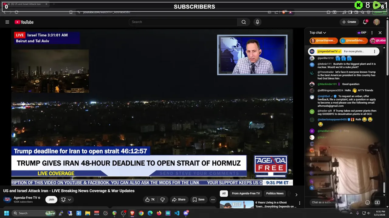The image size is (389, 218).
Task: Click @Tronxtrader username in chat
Action: coord(326,72)
